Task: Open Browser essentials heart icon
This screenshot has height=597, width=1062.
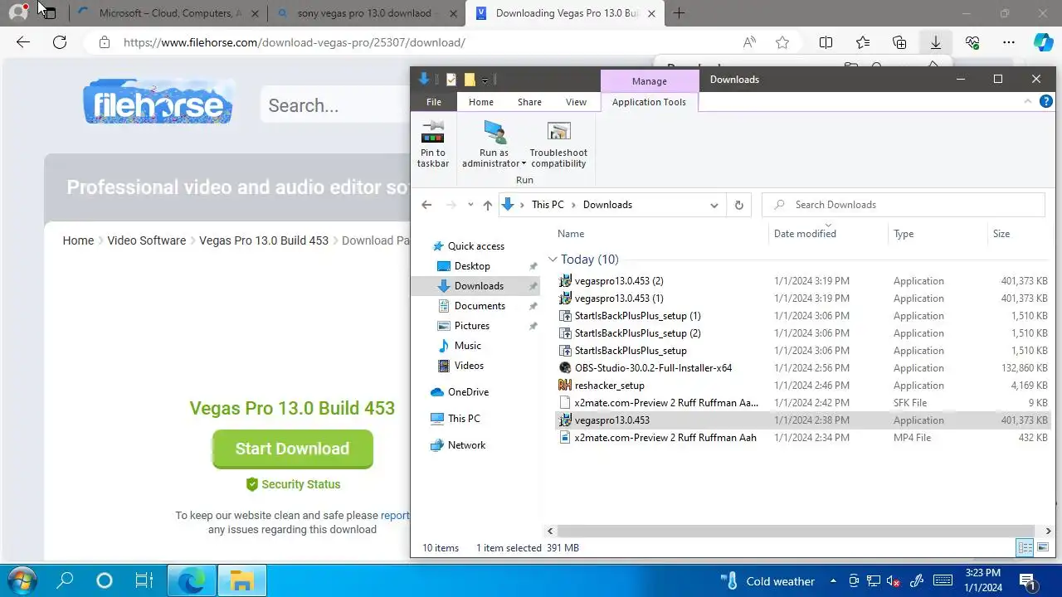Action: [x=972, y=42]
